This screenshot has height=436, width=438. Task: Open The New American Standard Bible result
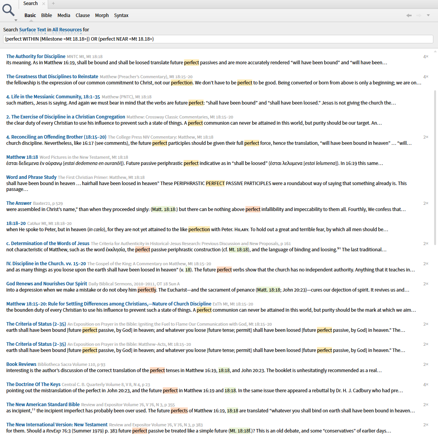[43, 405]
